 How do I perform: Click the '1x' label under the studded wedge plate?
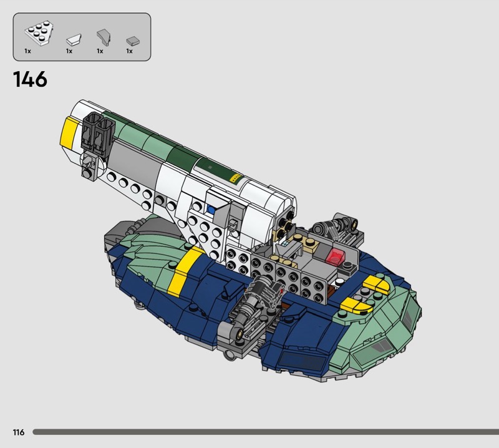[x=27, y=52]
